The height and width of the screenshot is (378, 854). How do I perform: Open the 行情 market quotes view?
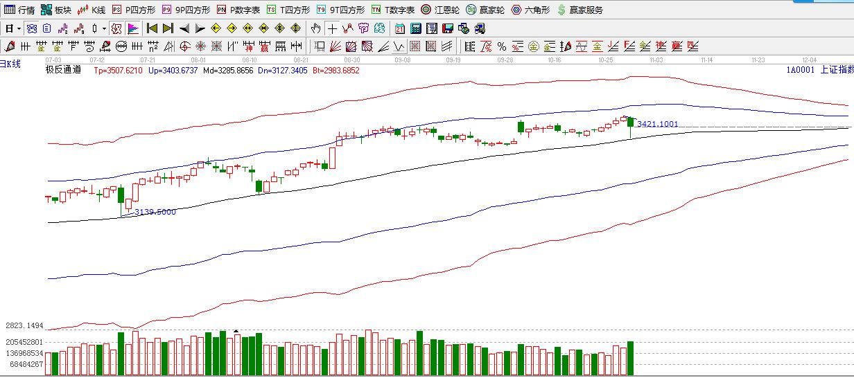(19, 10)
